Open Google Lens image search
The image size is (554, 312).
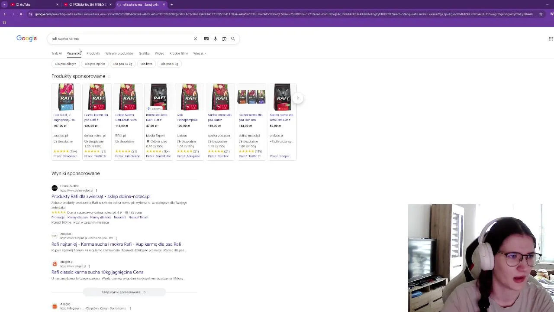(x=224, y=39)
